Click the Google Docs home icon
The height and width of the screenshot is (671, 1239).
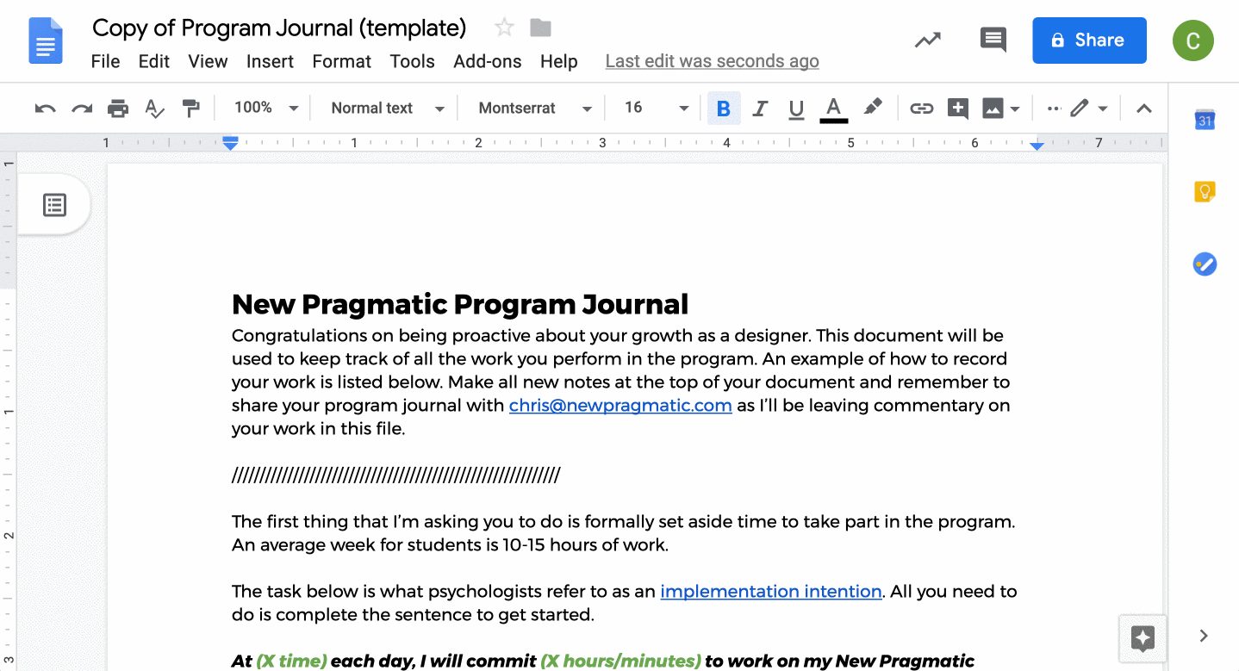pyautogui.click(x=46, y=40)
